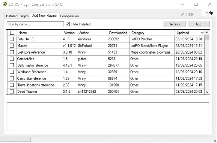Click download count 230052
The image size is (217, 143).
pyautogui.click(x=114, y=39)
